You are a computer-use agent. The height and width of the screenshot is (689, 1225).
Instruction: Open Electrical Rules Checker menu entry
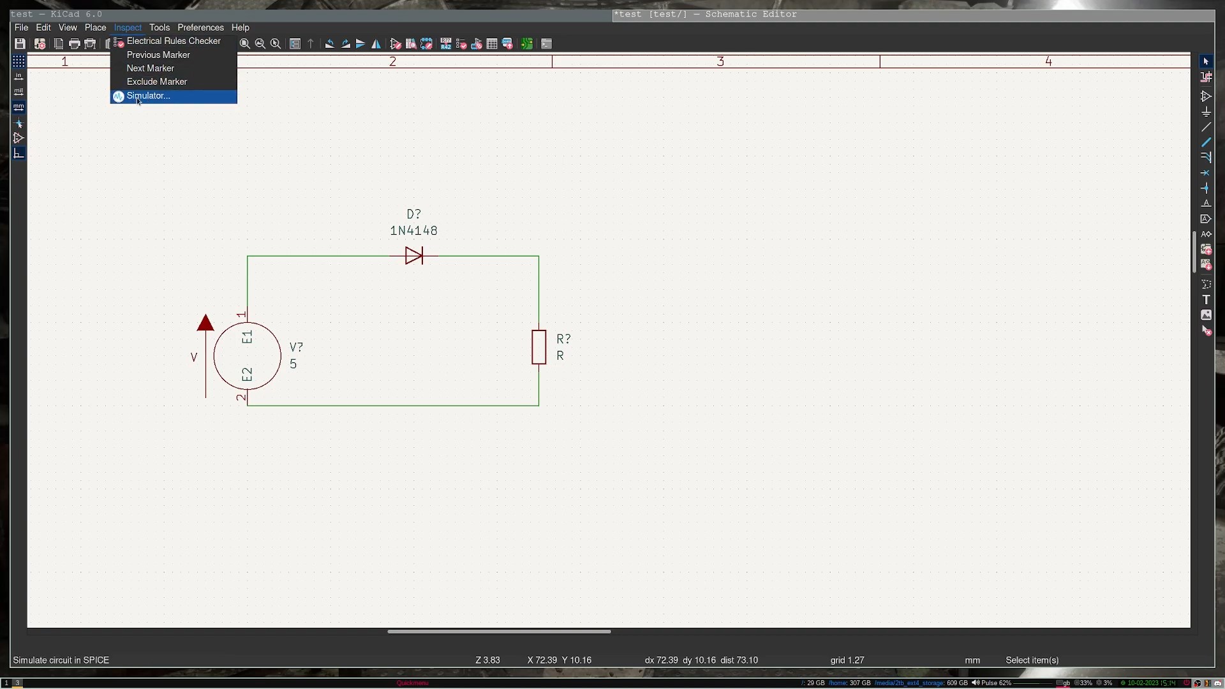173,41
